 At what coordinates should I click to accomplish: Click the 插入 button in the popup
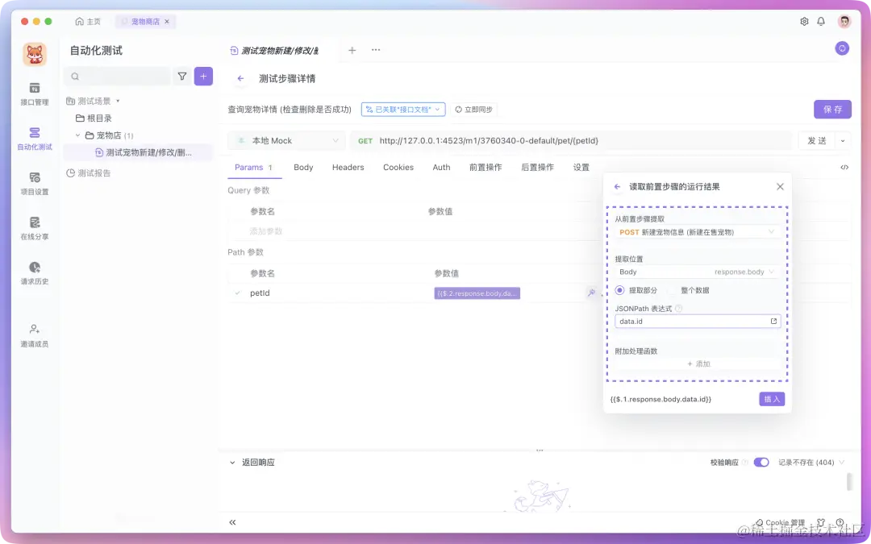tap(771, 398)
